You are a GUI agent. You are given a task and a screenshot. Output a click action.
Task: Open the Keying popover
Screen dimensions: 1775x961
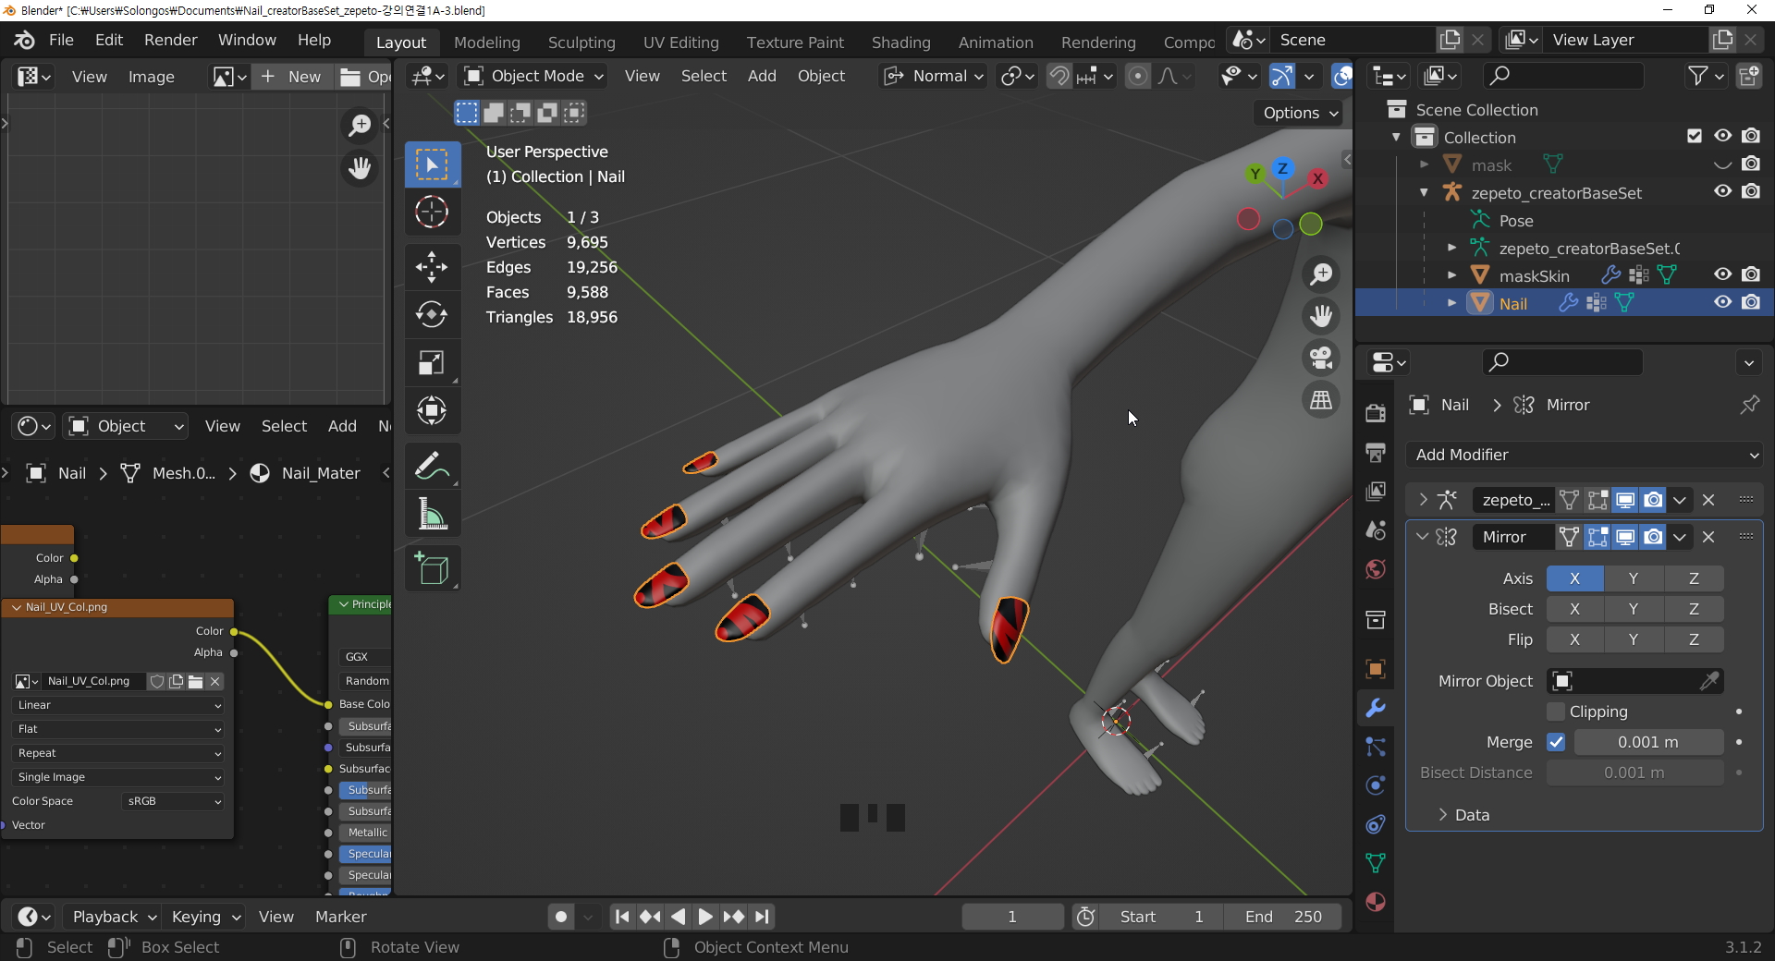pyautogui.click(x=205, y=917)
